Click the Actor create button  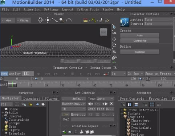(x=139, y=36)
